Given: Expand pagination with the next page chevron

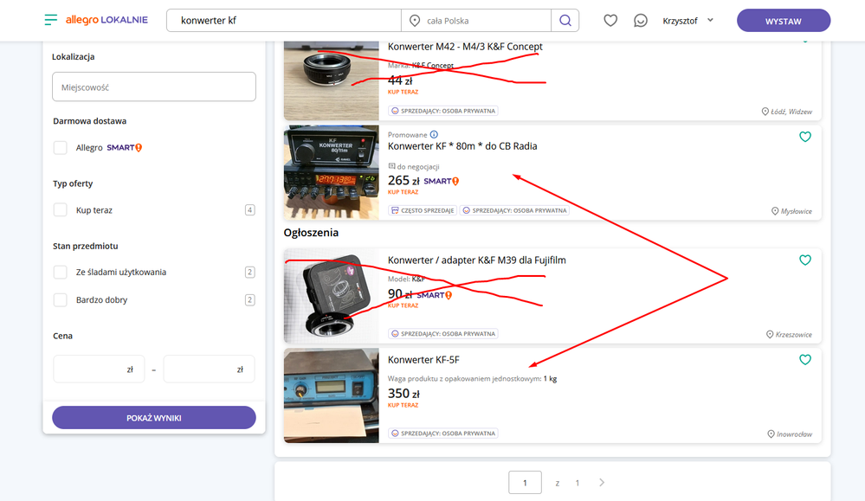Looking at the screenshot, I should click(x=601, y=483).
